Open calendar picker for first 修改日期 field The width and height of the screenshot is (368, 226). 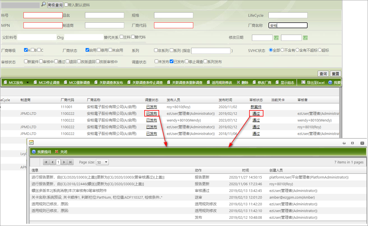click(x=276, y=38)
